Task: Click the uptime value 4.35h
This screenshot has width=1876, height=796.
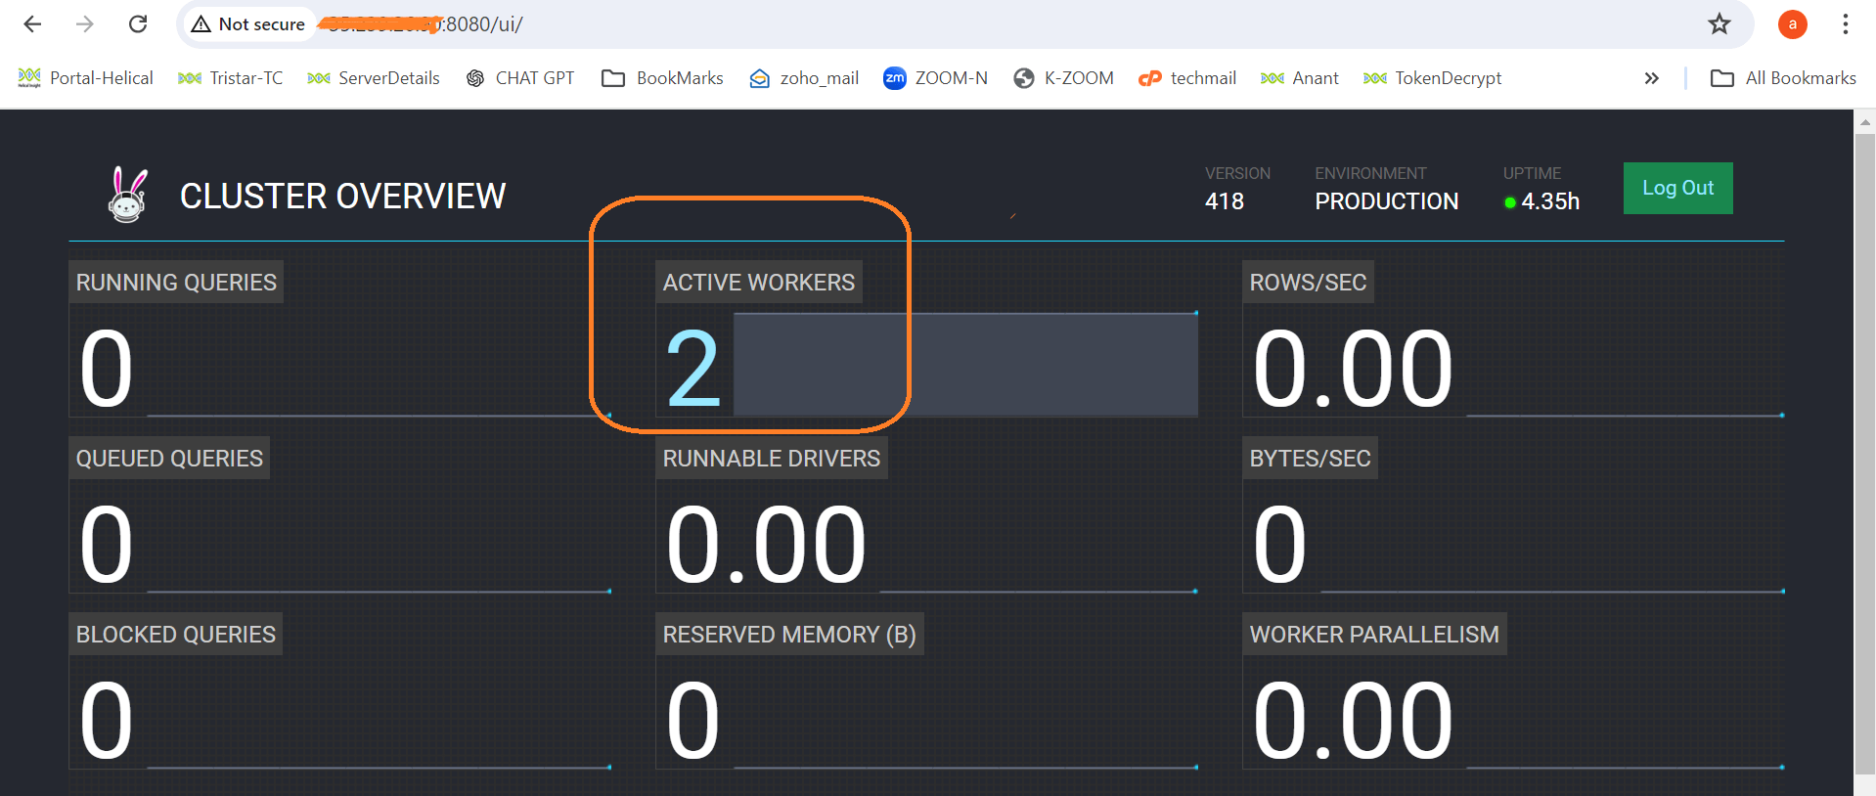Action: 1550,201
